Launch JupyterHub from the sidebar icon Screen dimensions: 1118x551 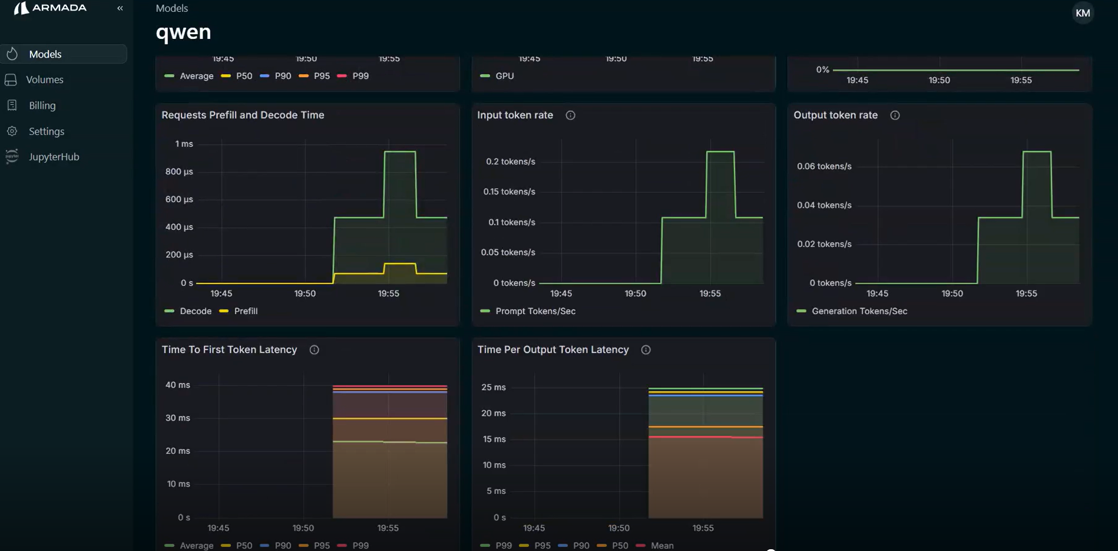click(x=12, y=156)
